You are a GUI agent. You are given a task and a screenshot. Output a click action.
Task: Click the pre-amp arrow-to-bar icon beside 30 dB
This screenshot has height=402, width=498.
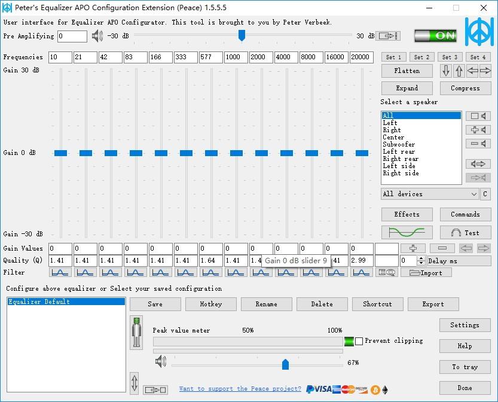[x=388, y=35]
